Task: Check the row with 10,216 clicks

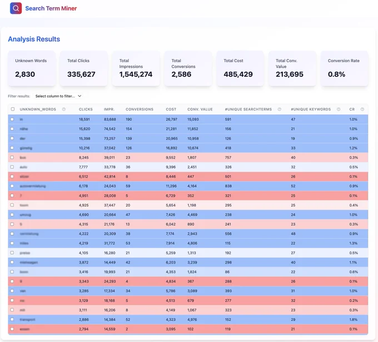Action: 12,148
